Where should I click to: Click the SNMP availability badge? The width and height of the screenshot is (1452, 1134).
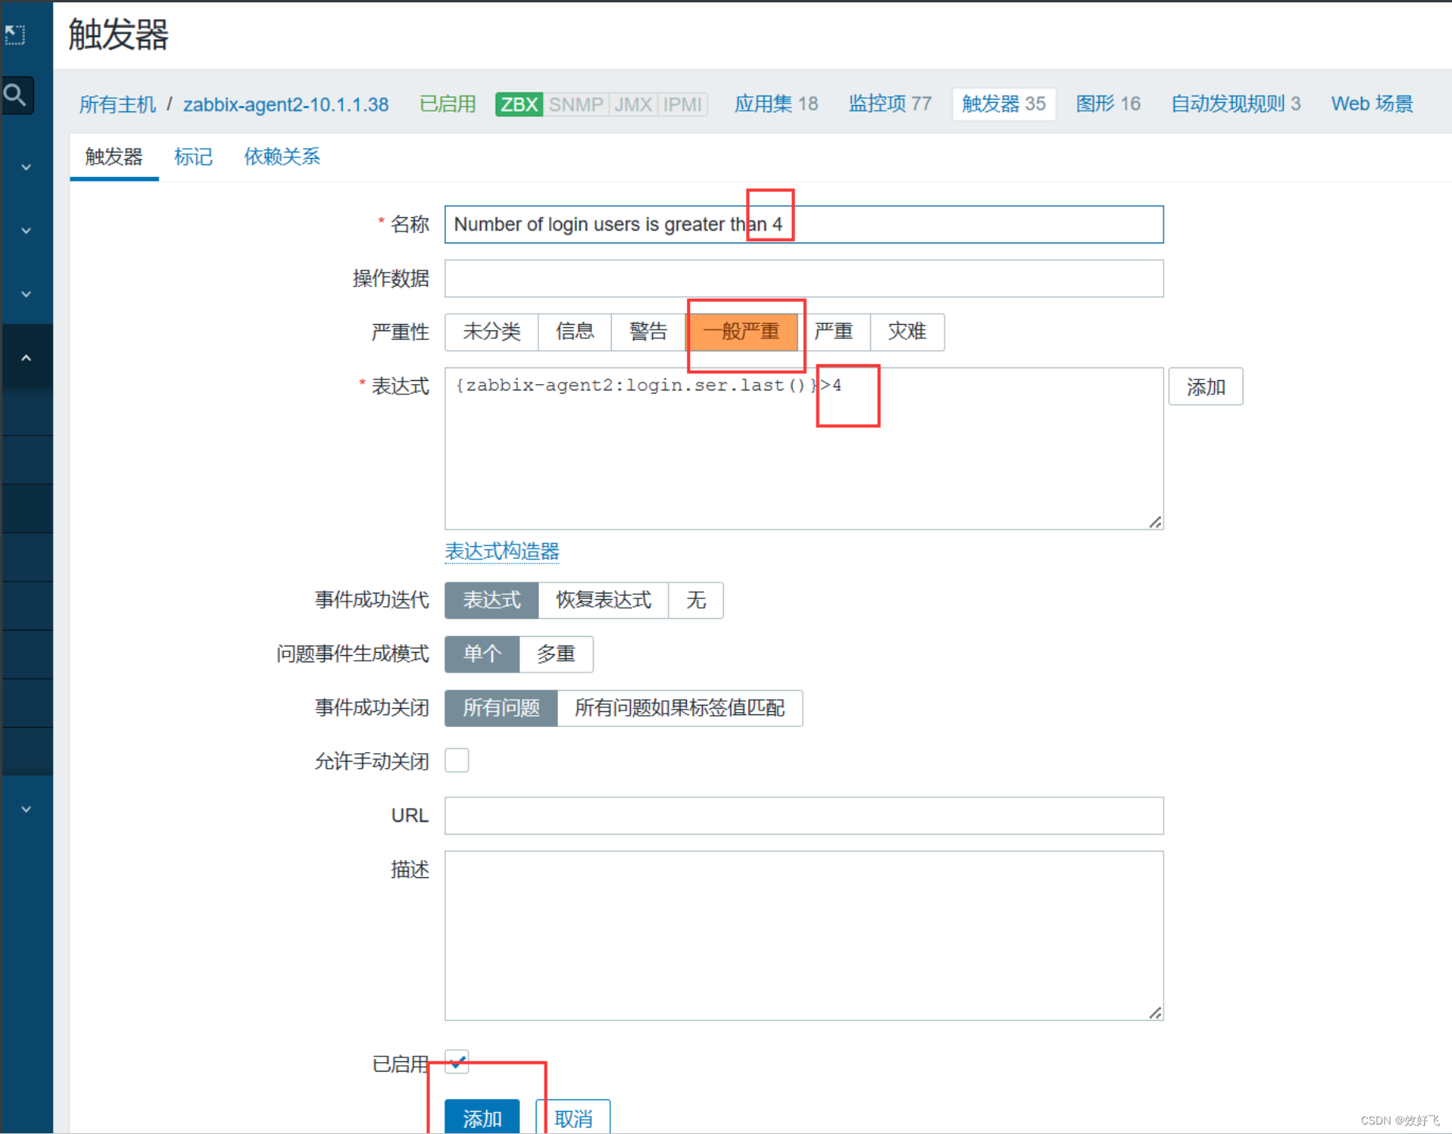(575, 104)
